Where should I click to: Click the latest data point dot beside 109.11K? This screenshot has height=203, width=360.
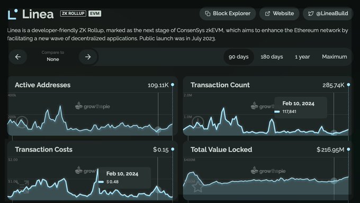173,85
